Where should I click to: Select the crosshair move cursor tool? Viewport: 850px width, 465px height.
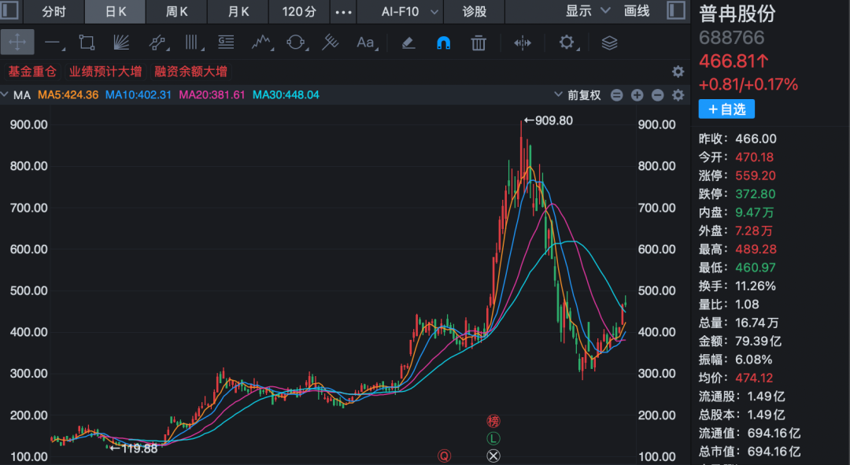(x=17, y=42)
